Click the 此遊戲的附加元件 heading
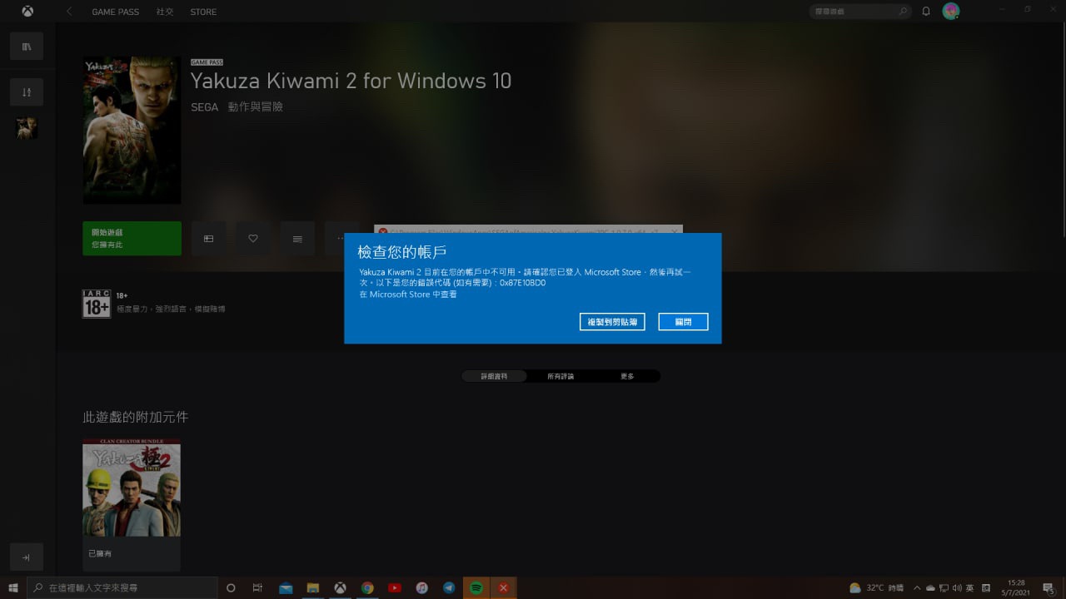The width and height of the screenshot is (1066, 599). tap(135, 417)
